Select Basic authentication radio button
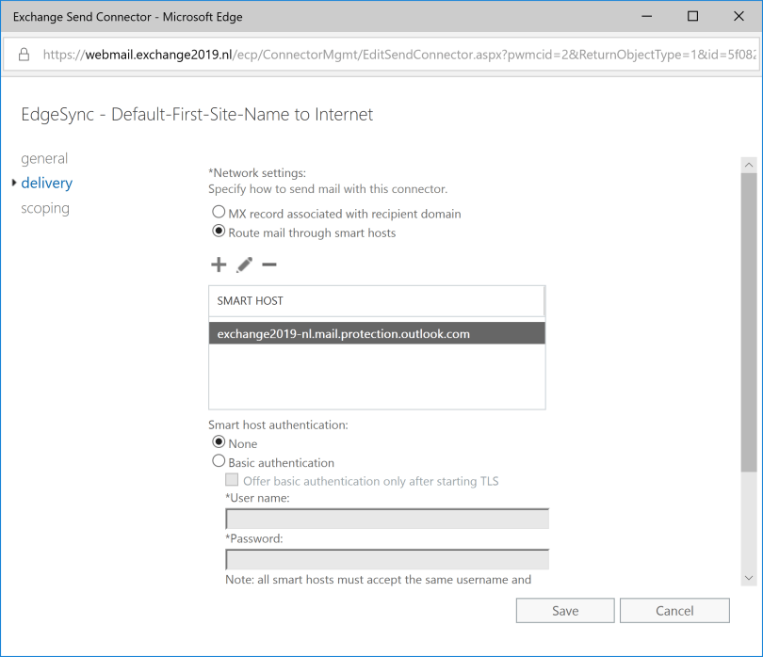This screenshot has height=657, width=763. [x=219, y=461]
